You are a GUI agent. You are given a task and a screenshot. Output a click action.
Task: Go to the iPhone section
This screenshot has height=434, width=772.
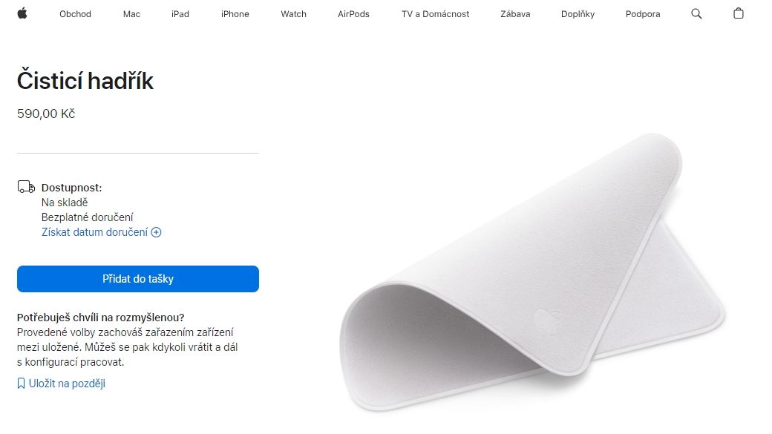(235, 14)
